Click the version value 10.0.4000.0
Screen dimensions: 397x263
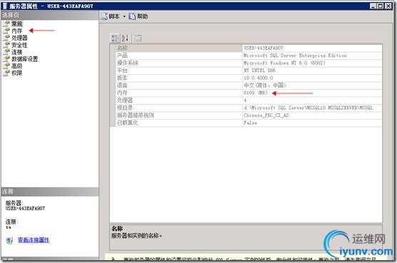point(258,78)
